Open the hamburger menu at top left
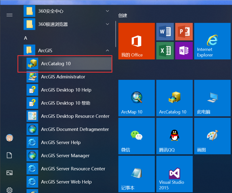The height and width of the screenshot is (193, 232). point(9,15)
